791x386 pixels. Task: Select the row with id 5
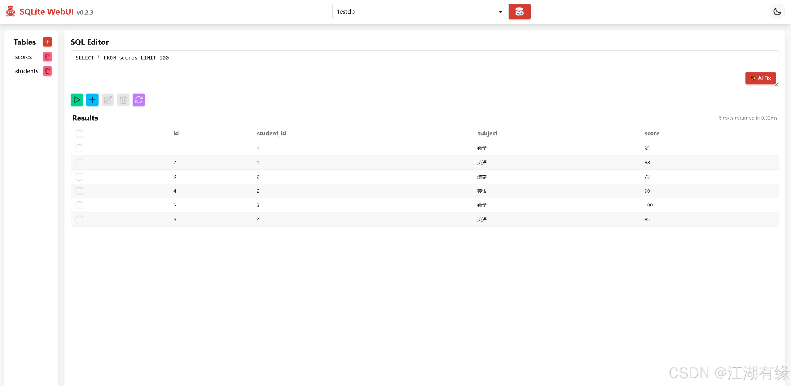(x=80, y=205)
